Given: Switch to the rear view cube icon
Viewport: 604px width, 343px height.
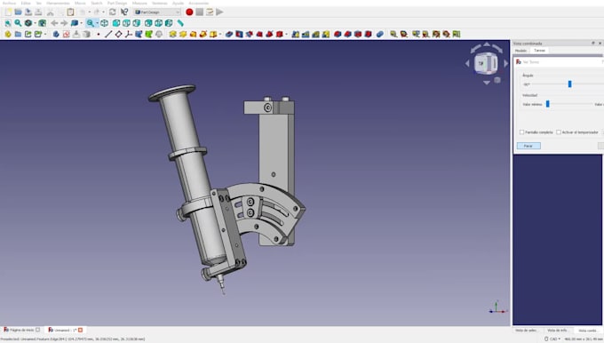Looking at the screenshot, I should (x=148, y=23).
